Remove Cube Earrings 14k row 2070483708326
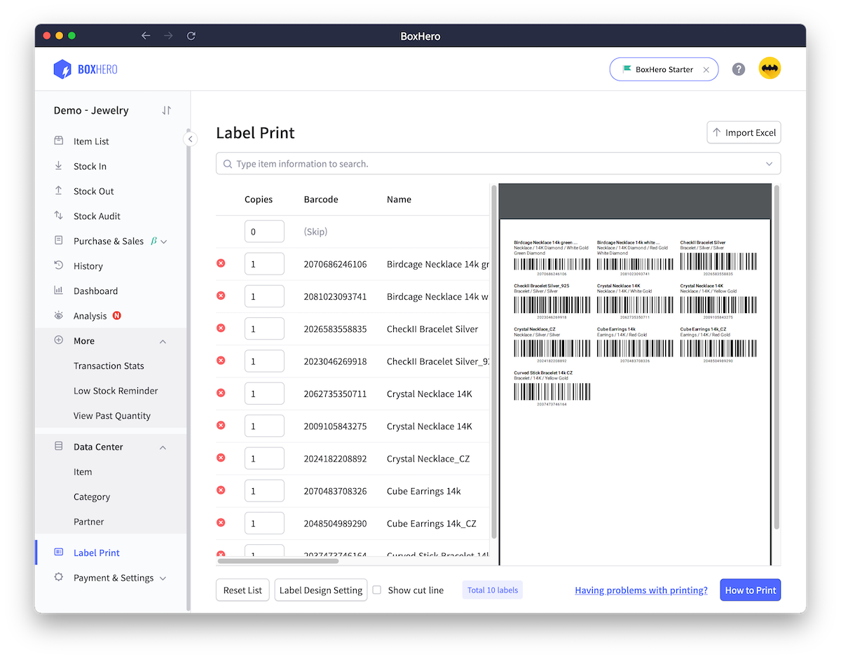The height and width of the screenshot is (659, 841). pos(221,490)
